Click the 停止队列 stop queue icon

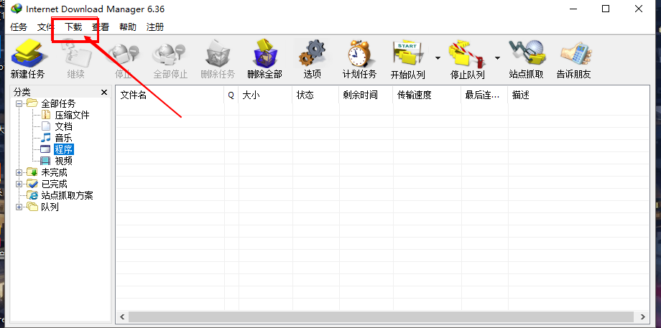[x=468, y=59]
